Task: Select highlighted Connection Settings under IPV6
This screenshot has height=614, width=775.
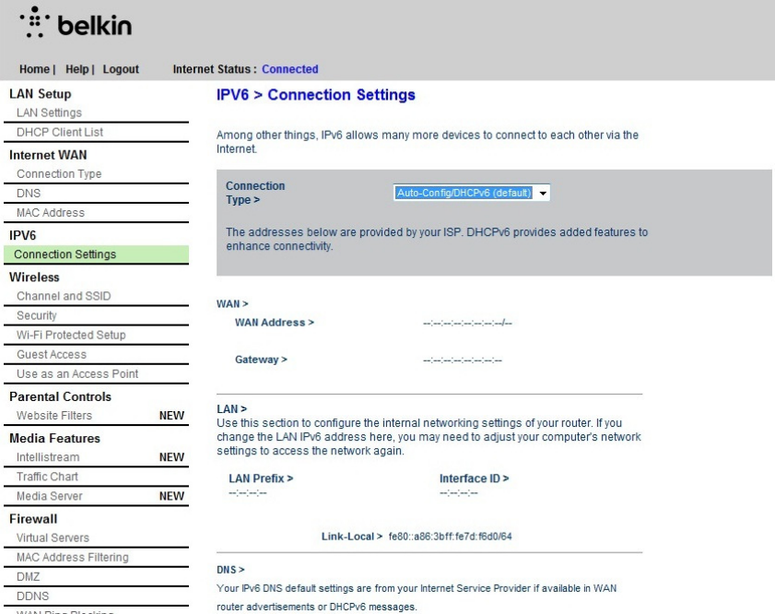Action: pyautogui.click(x=96, y=254)
